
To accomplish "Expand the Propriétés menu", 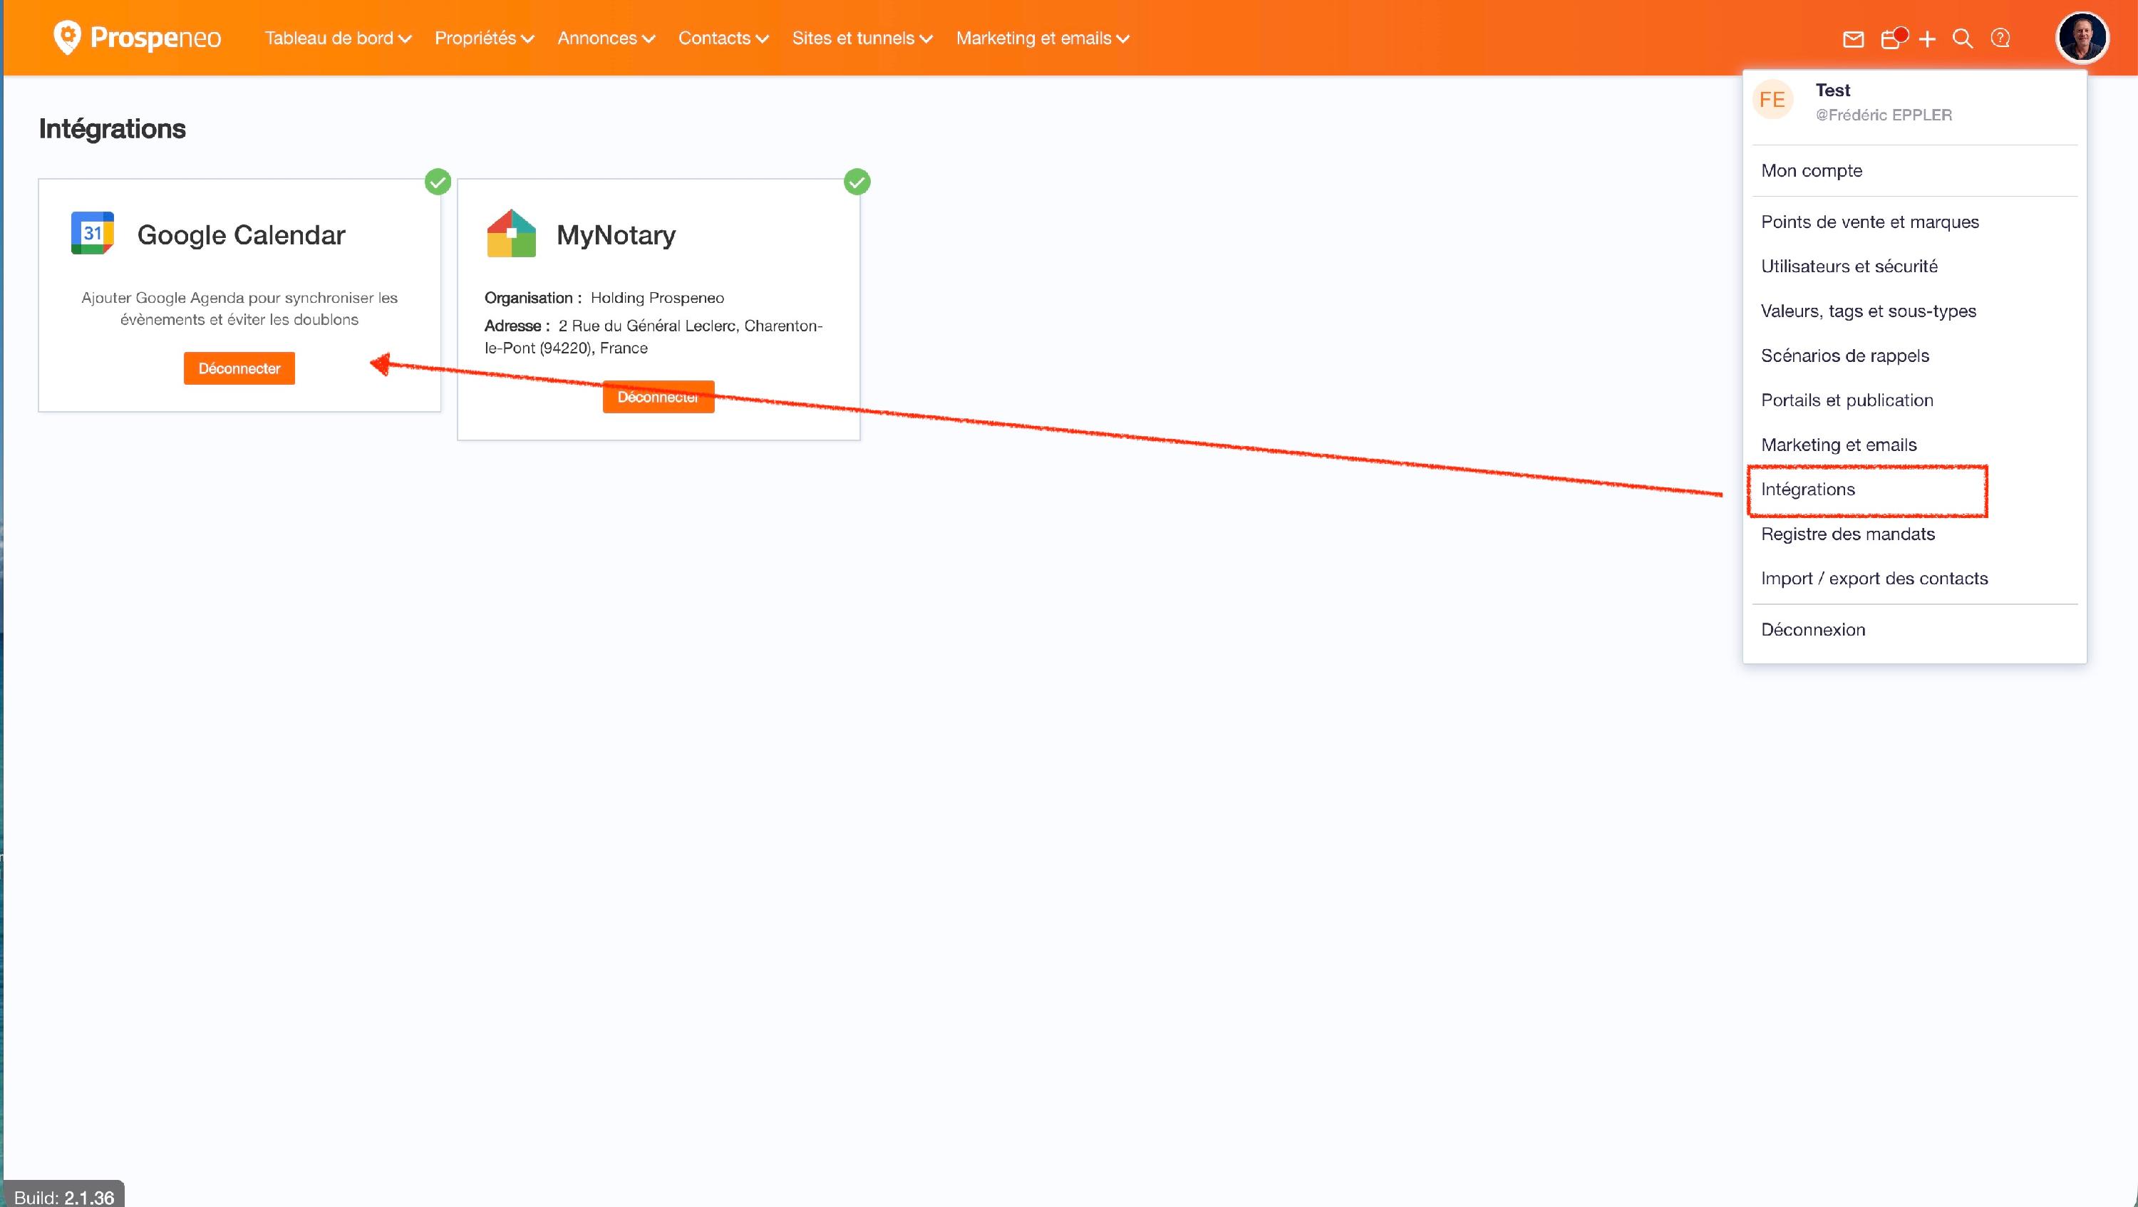I will point(485,38).
